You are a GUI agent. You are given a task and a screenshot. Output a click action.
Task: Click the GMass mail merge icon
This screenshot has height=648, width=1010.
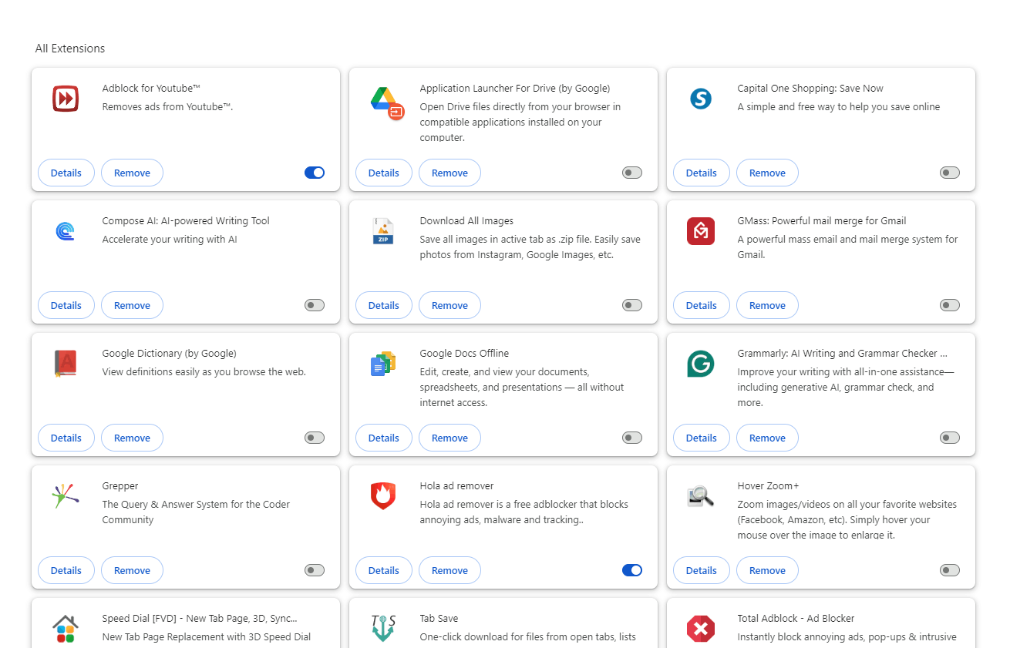pos(701,231)
